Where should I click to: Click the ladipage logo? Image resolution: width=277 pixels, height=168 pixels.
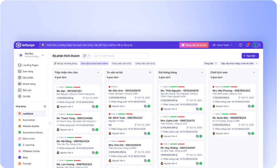point(25,45)
